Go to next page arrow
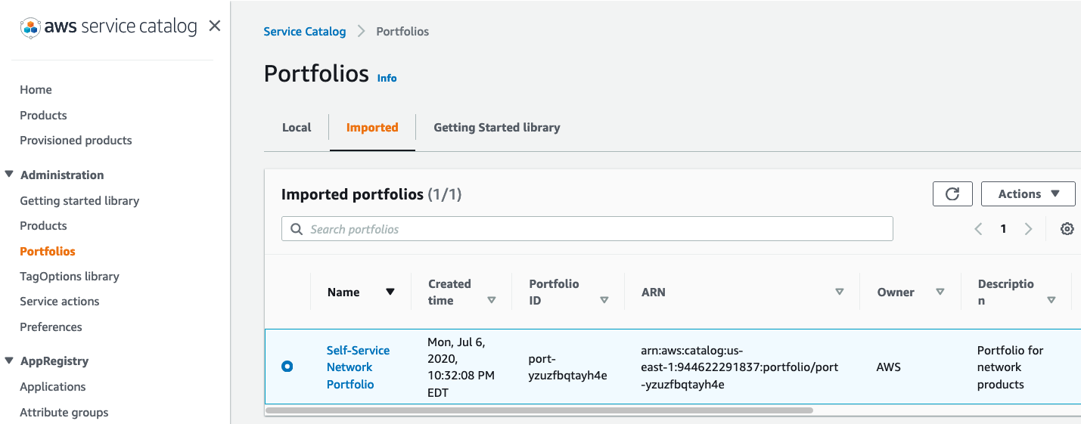Viewport: 1081px width, 424px height. [x=1028, y=229]
